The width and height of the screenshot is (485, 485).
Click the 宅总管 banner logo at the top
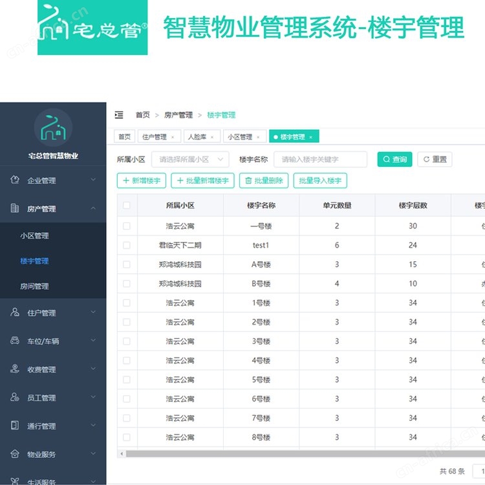[92, 28]
